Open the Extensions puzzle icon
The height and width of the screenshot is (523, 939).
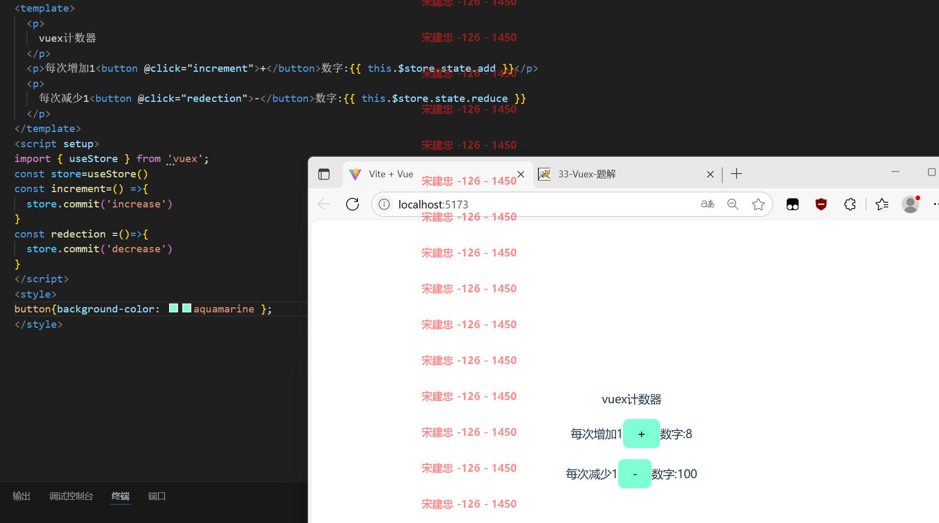click(850, 204)
